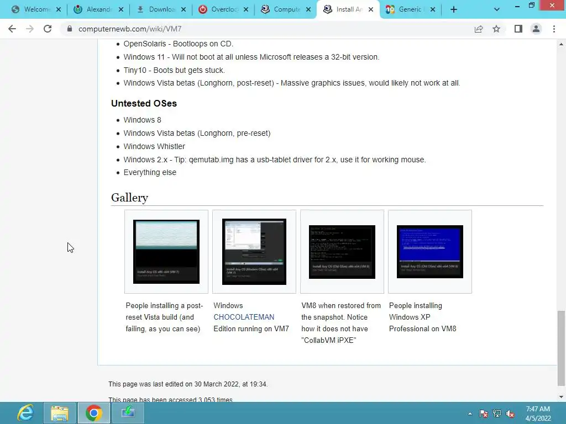This screenshot has width=566, height=424.
Task: Expand the tab search chevron
Action: click(497, 10)
